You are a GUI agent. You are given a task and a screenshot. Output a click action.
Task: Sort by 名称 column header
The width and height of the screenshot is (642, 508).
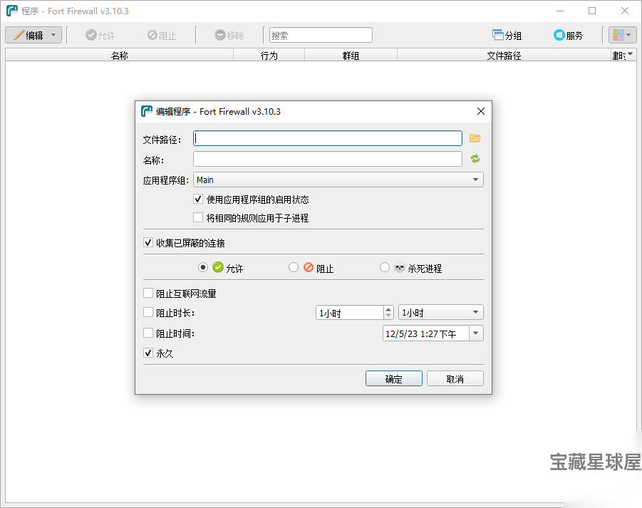click(119, 56)
